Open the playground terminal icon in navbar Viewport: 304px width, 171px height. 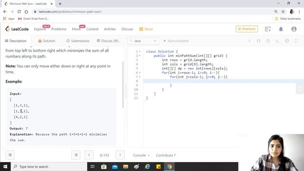(268, 29)
